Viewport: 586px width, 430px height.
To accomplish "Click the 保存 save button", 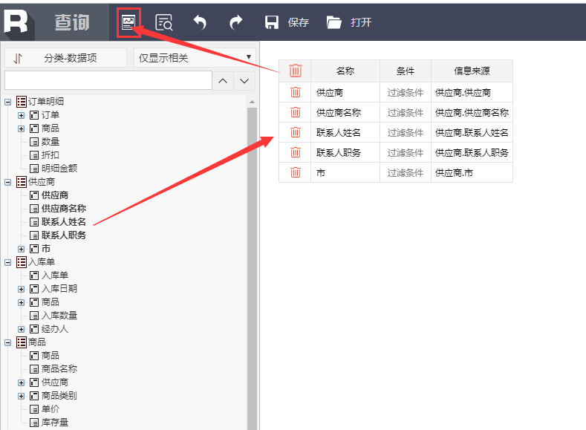I will [287, 22].
